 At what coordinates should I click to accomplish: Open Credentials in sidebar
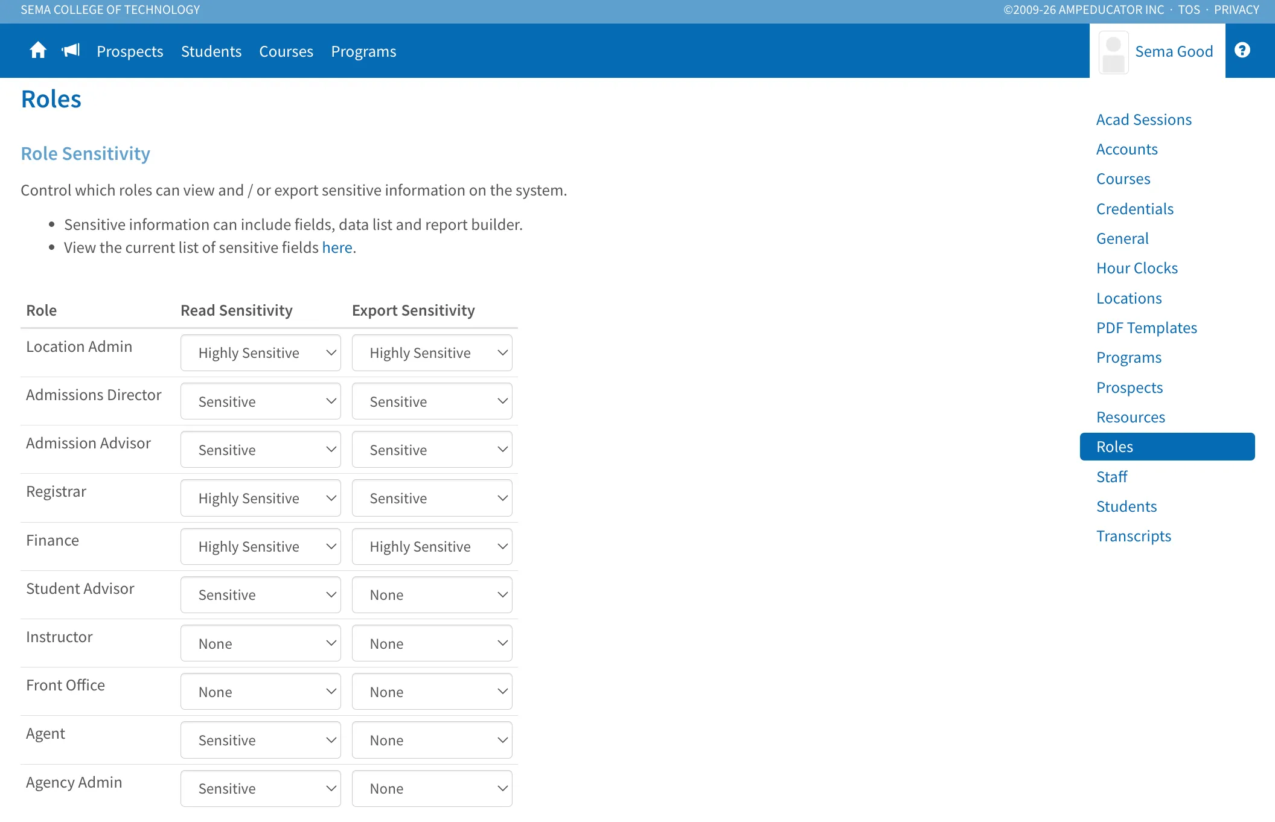click(x=1134, y=209)
